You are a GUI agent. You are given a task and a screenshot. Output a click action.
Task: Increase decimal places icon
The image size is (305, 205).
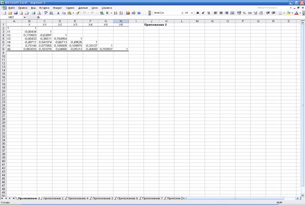point(256,13)
